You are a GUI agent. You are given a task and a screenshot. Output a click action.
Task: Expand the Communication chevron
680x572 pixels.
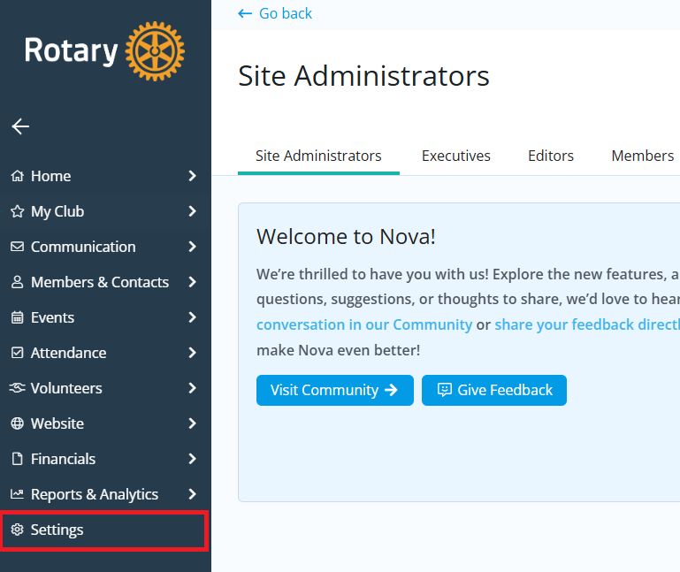click(x=192, y=247)
